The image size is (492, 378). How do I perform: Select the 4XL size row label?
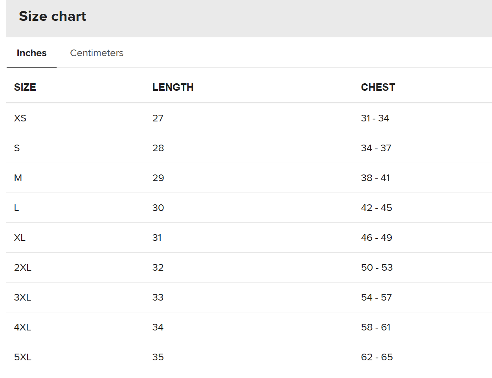pos(23,327)
